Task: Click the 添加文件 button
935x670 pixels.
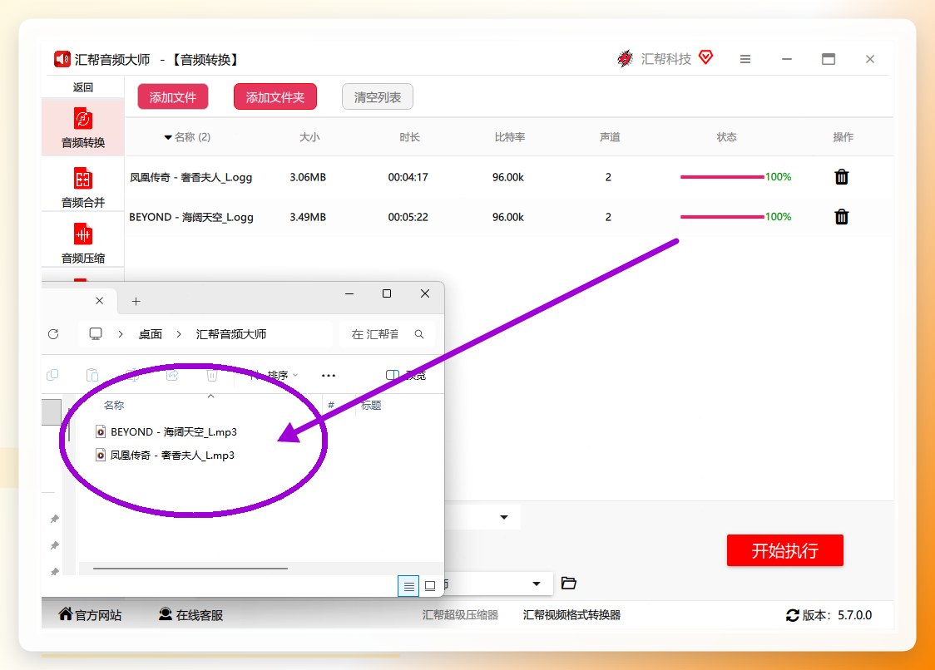Action: (173, 96)
